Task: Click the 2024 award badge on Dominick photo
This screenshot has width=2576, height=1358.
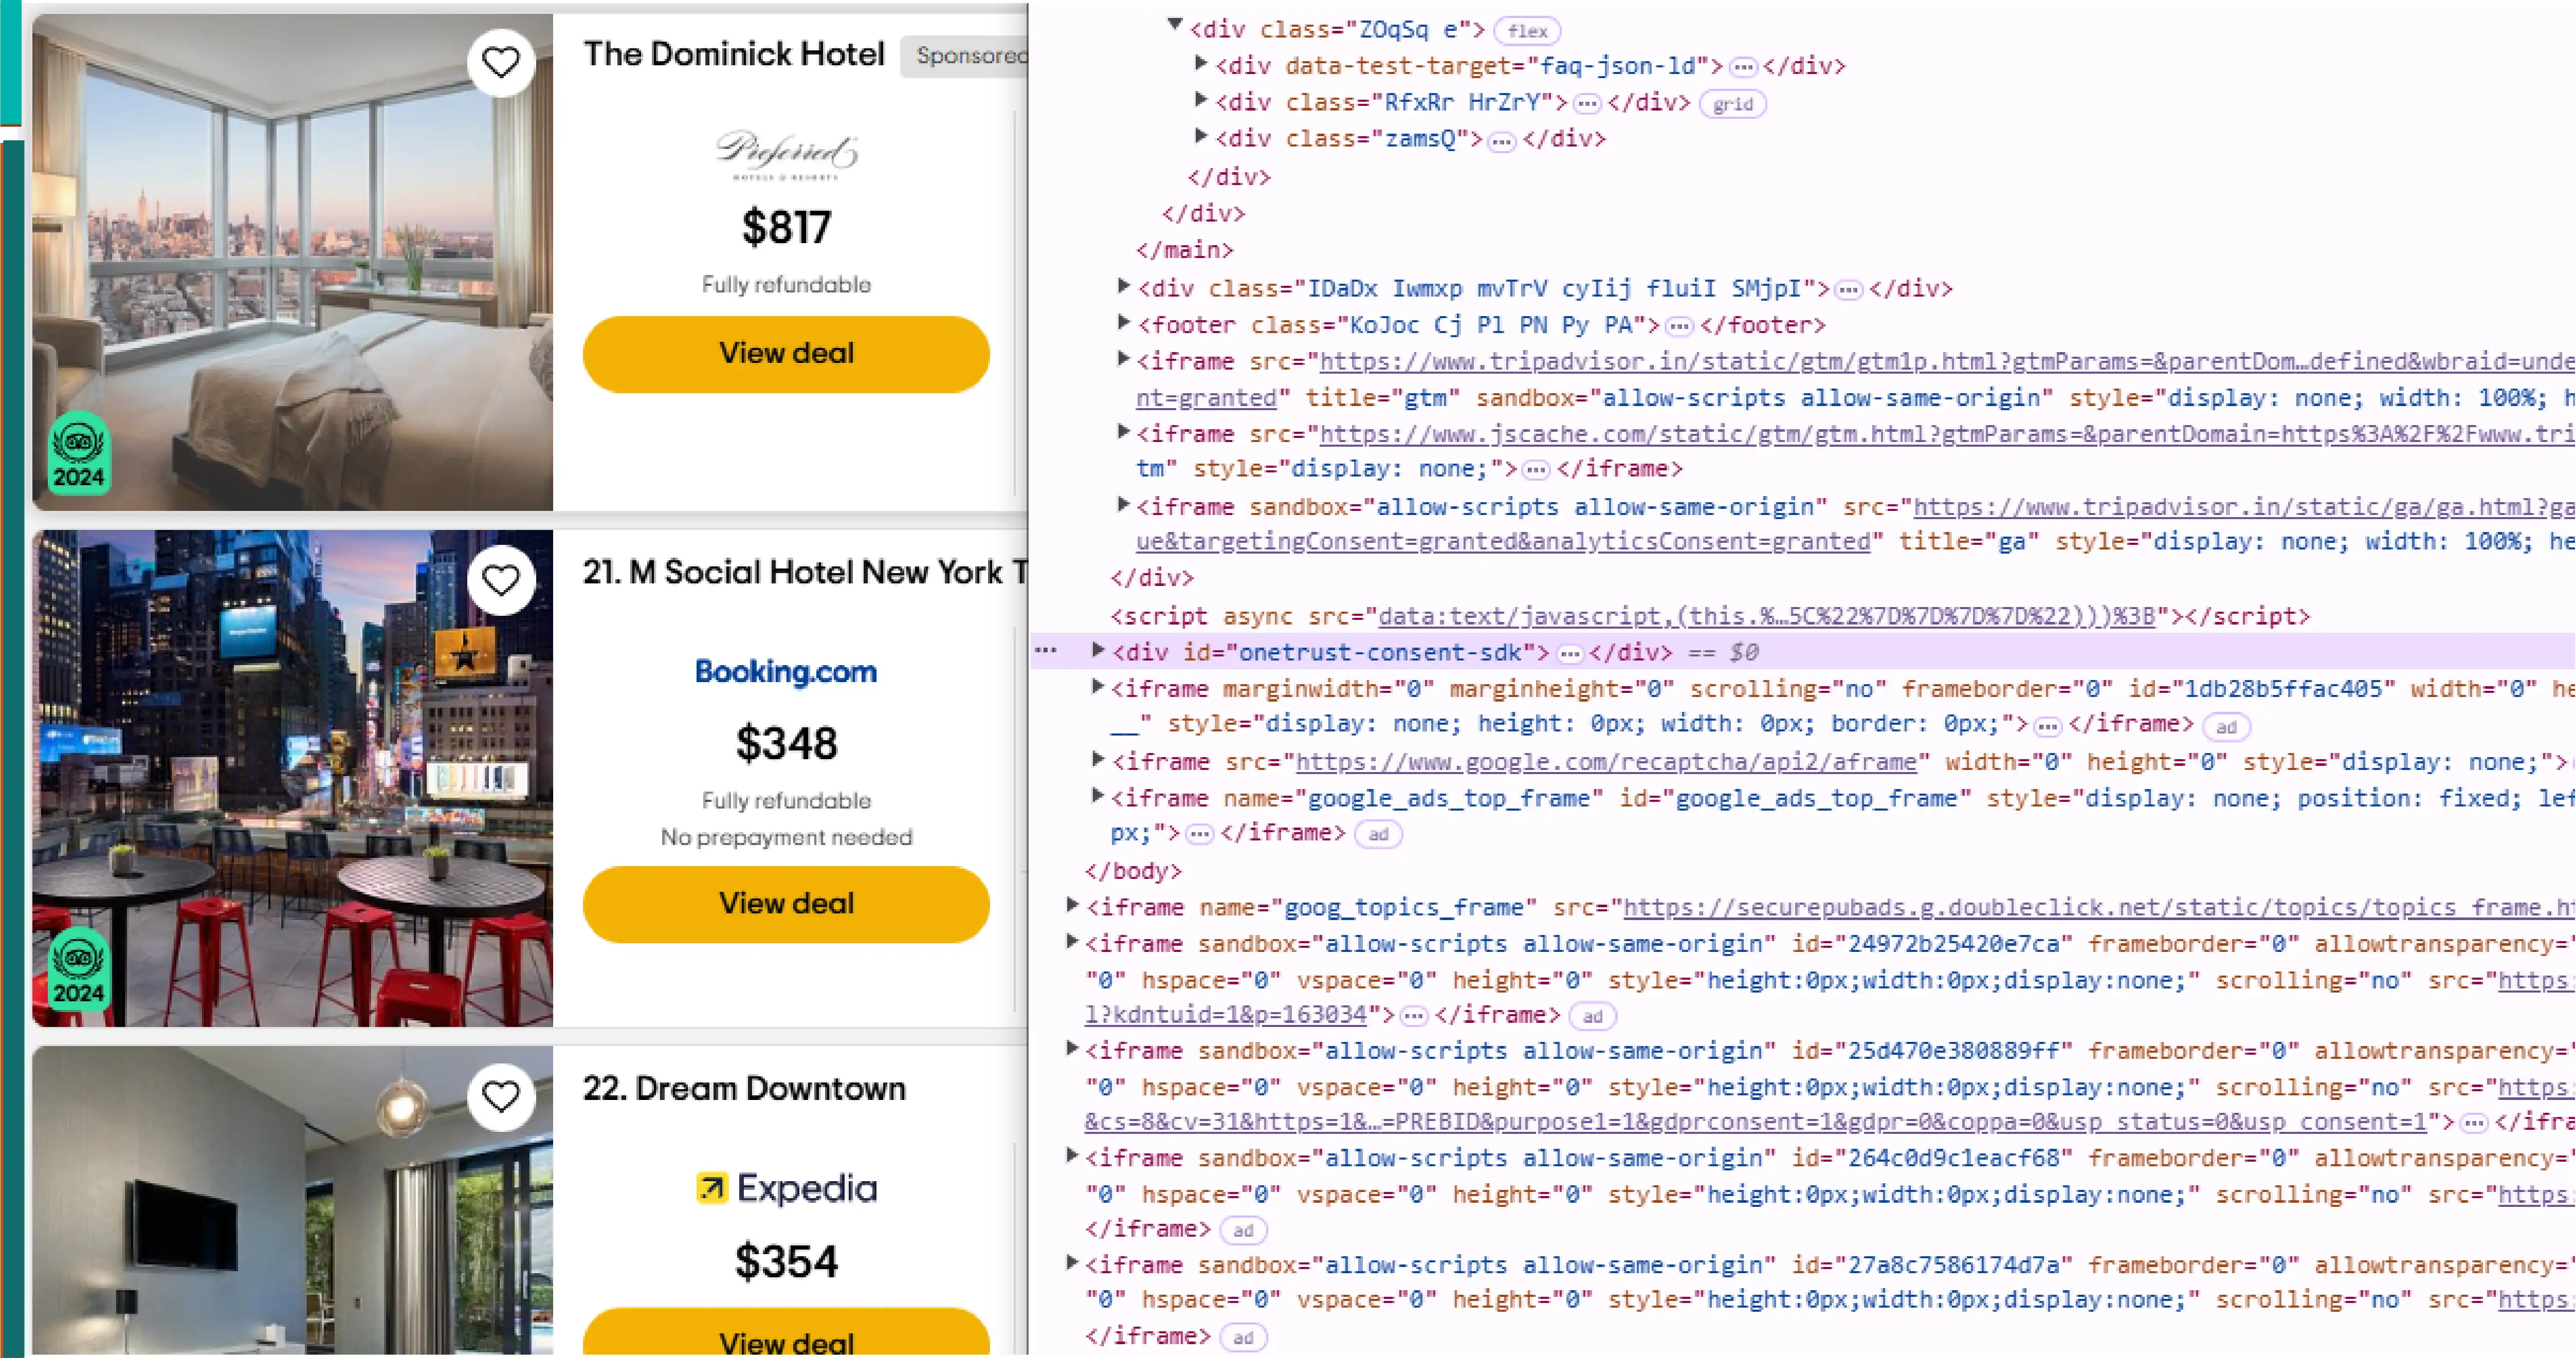Action: 79,453
